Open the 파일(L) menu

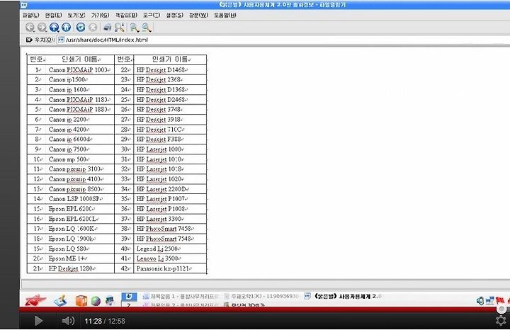click(30, 15)
